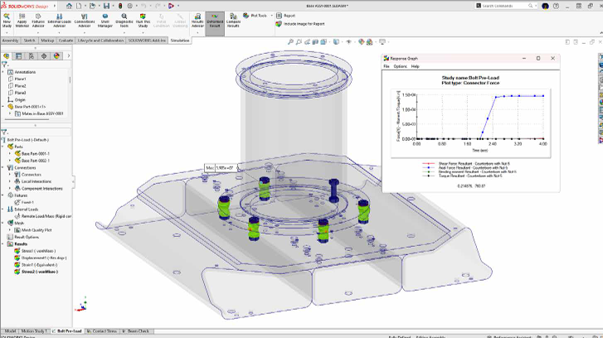This screenshot has width=603, height=338.
Task: Click the Home icon in title bar
Action: [x=69, y=6]
